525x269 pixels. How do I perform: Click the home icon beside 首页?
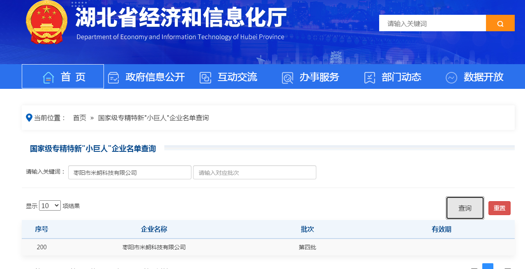click(x=48, y=77)
